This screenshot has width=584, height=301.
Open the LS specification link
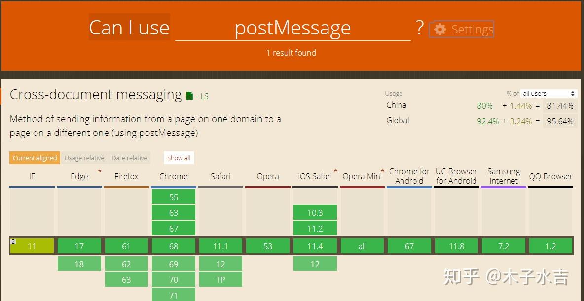(204, 96)
